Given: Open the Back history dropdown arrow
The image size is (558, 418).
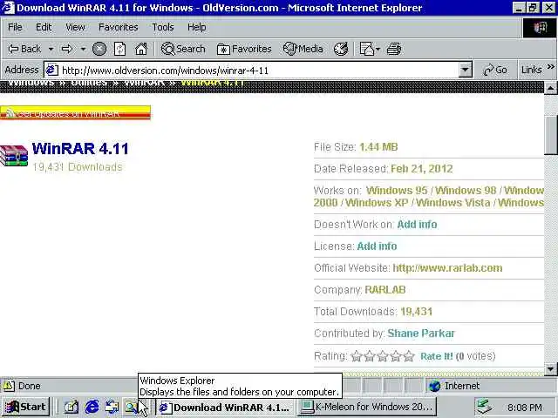Looking at the screenshot, I should click(51, 49).
